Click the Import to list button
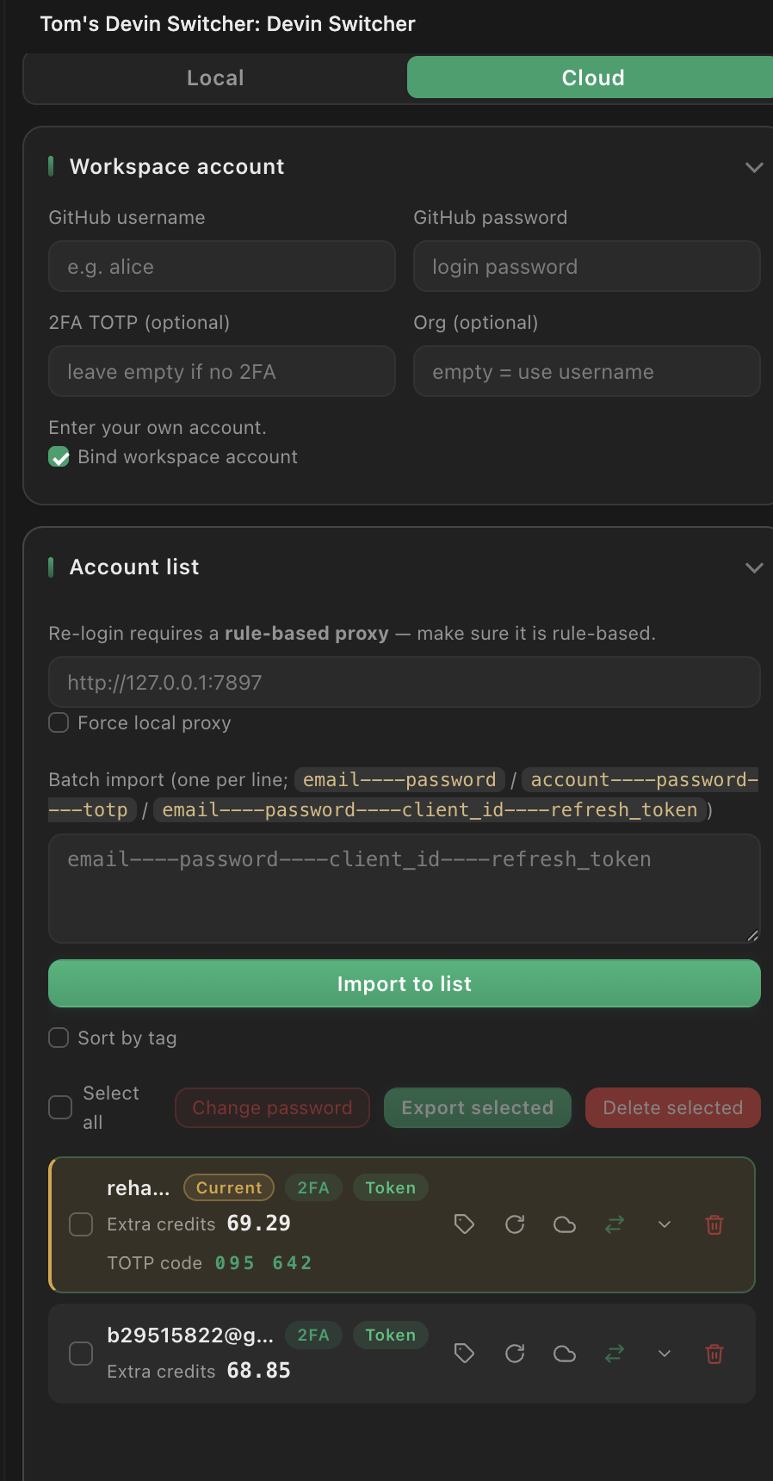 [x=405, y=983]
